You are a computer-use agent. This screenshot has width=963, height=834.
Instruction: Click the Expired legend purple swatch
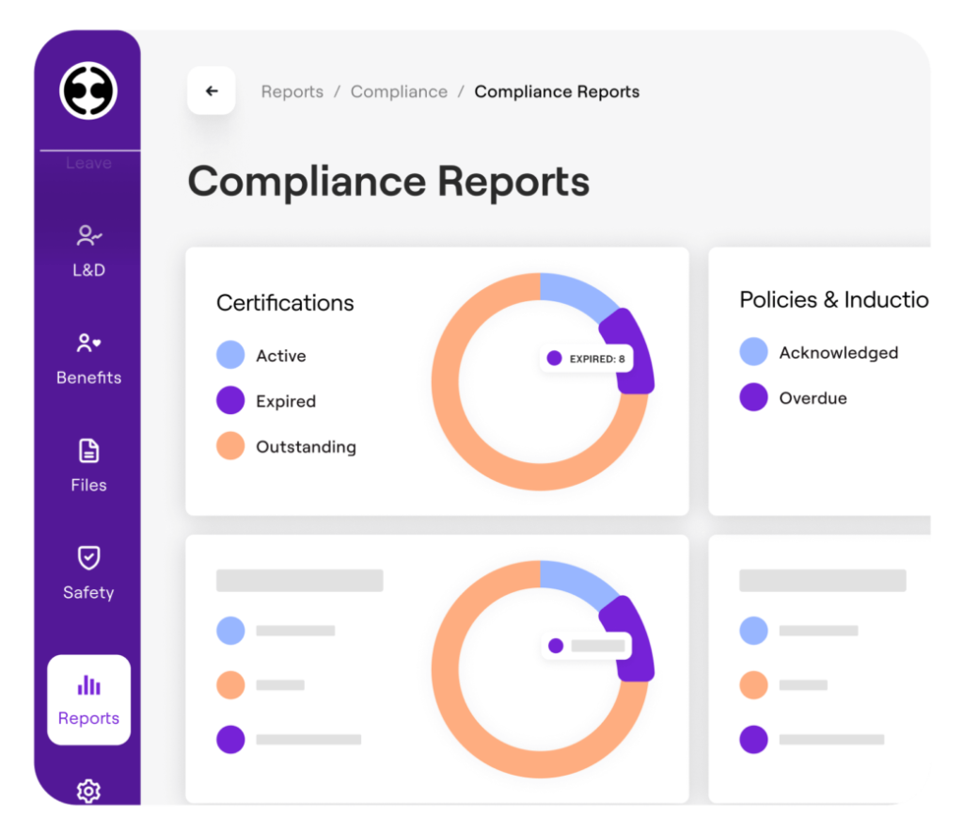pyautogui.click(x=230, y=401)
